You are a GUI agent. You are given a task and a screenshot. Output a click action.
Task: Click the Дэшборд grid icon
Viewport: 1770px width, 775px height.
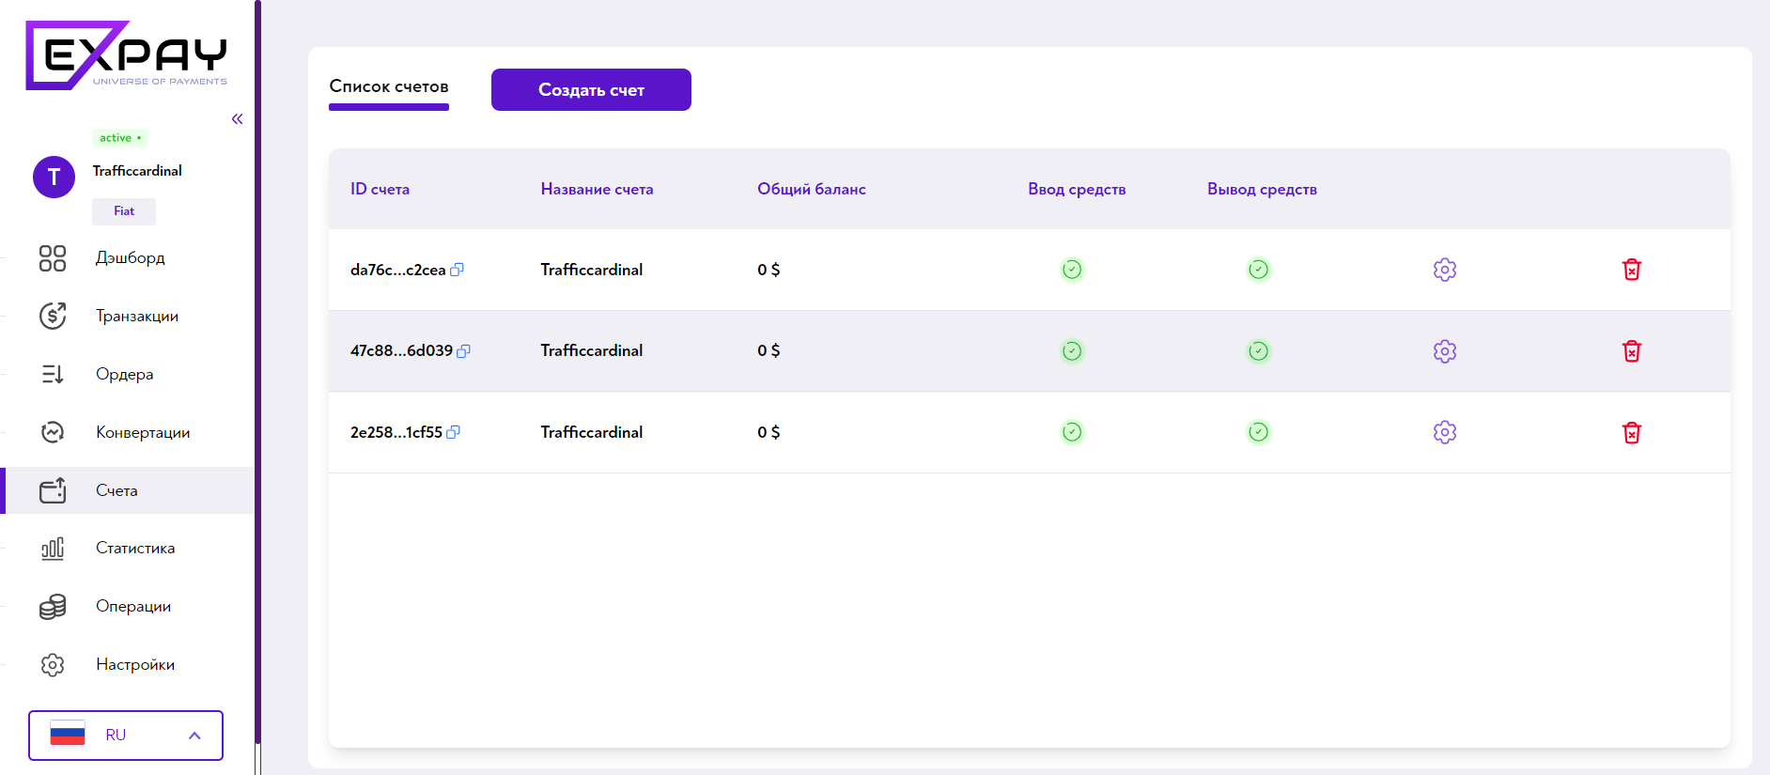click(53, 258)
